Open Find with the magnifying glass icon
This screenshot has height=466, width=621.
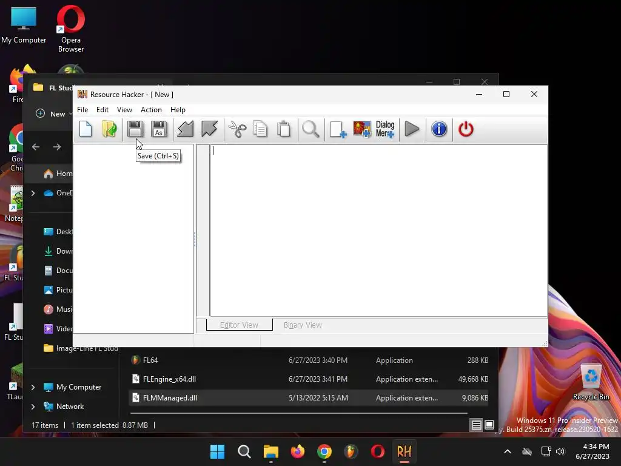tap(311, 129)
